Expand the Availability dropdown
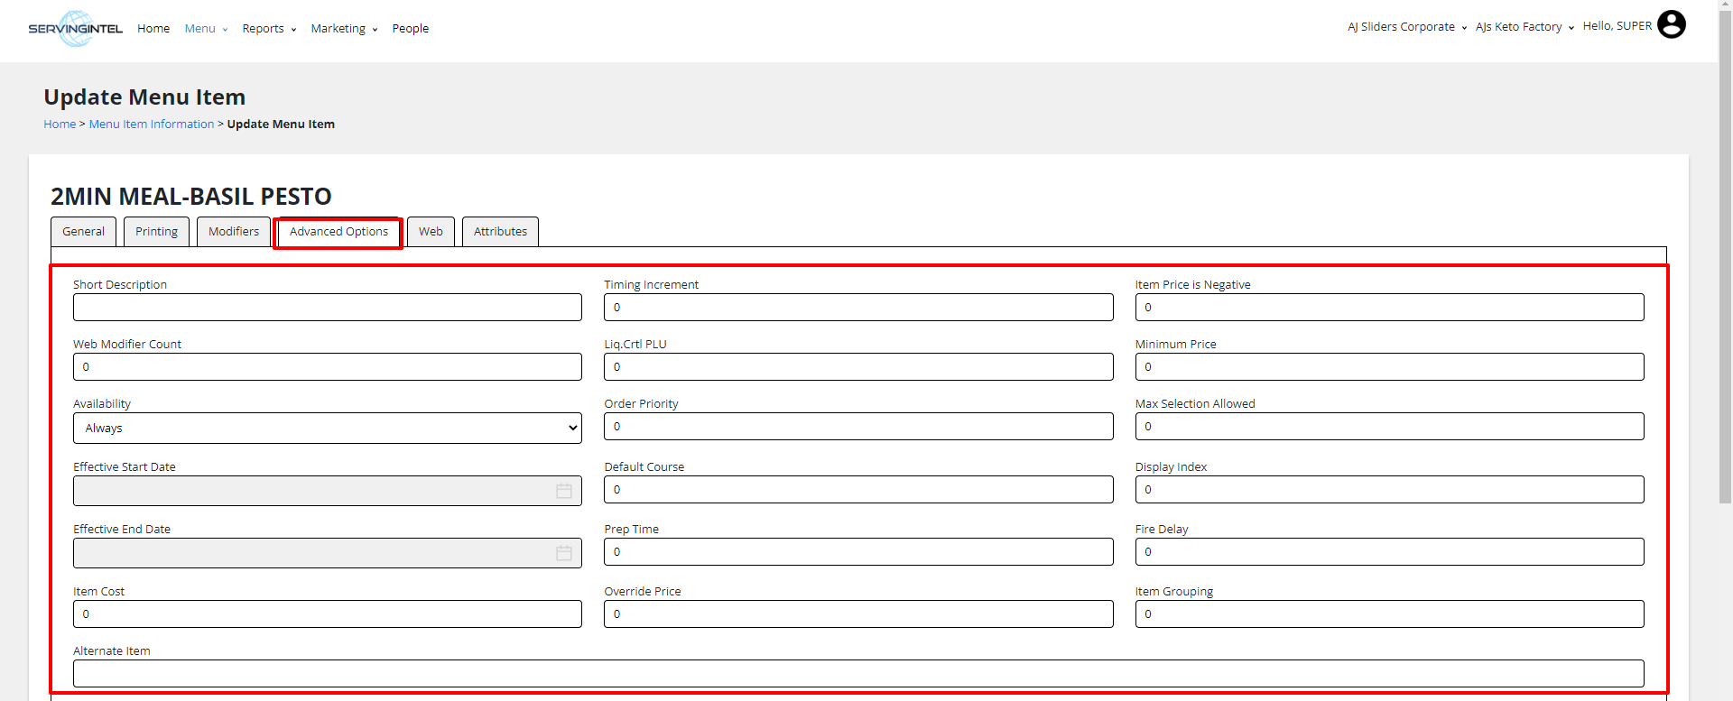This screenshot has height=701, width=1733. coord(327,429)
